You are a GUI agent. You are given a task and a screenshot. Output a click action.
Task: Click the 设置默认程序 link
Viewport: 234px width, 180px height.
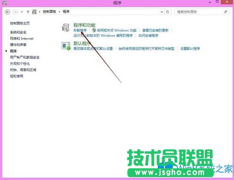(190, 49)
